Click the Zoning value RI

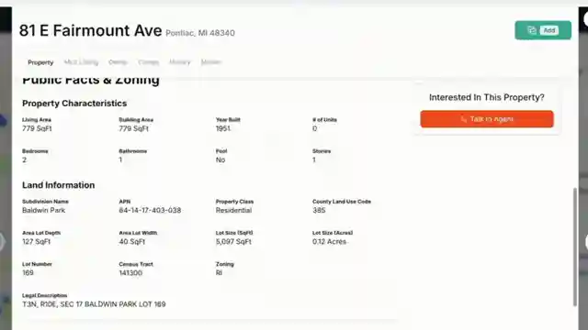click(219, 273)
